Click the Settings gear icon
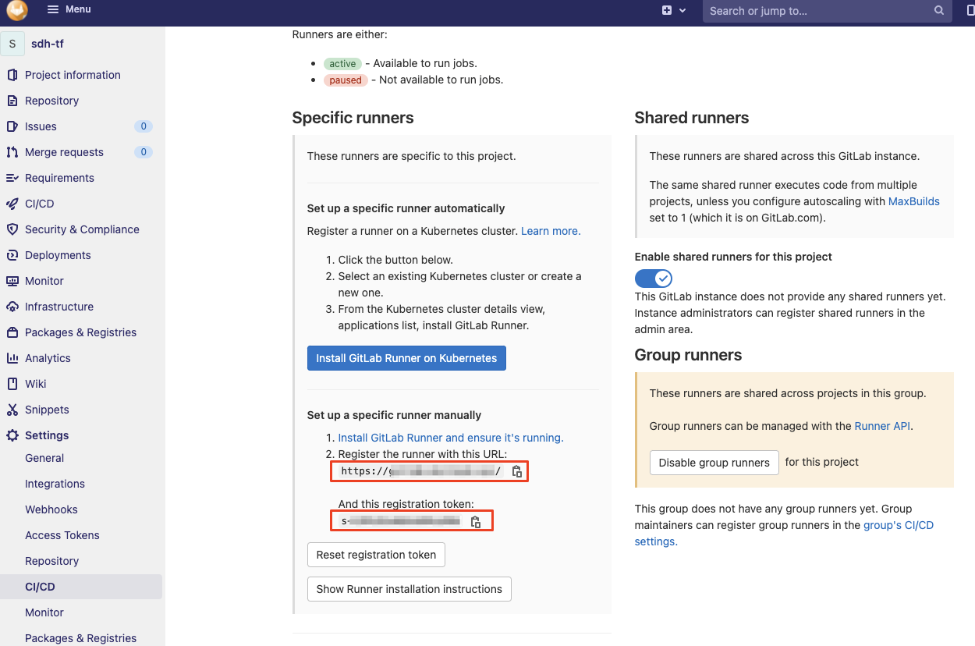The height and width of the screenshot is (646, 975). click(12, 435)
